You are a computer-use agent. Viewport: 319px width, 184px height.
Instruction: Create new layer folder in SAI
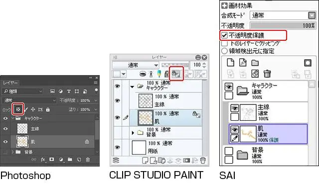(x=255, y=63)
